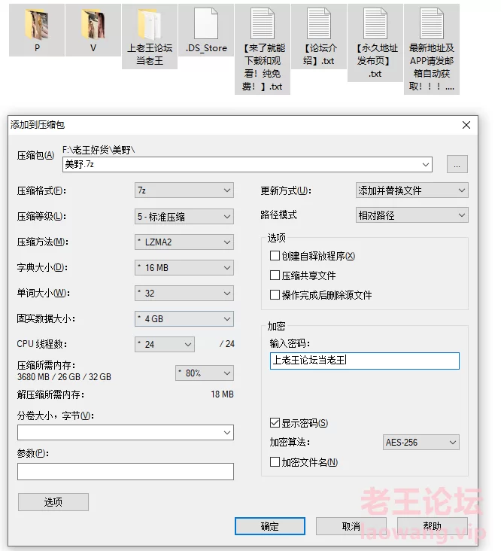501x551 pixels.
Task: Click the F:\老王好货\美野\ path text
Action: coord(99,150)
